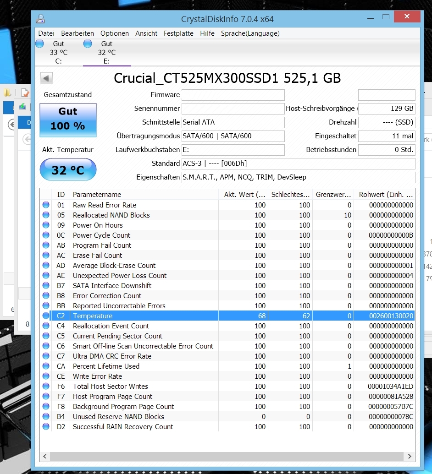This screenshot has height=474, width=432.
Task: Select the Background Program Page Count row text
Action: (123, 406)
